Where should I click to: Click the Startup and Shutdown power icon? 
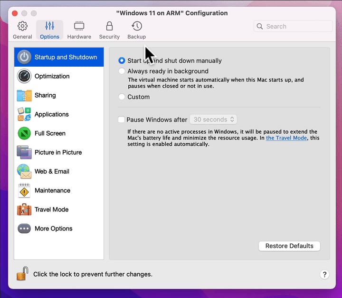24,57
